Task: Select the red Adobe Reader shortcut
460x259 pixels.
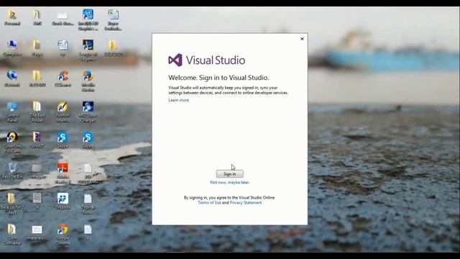Action: pyautogui.click(x=63, y=173)
